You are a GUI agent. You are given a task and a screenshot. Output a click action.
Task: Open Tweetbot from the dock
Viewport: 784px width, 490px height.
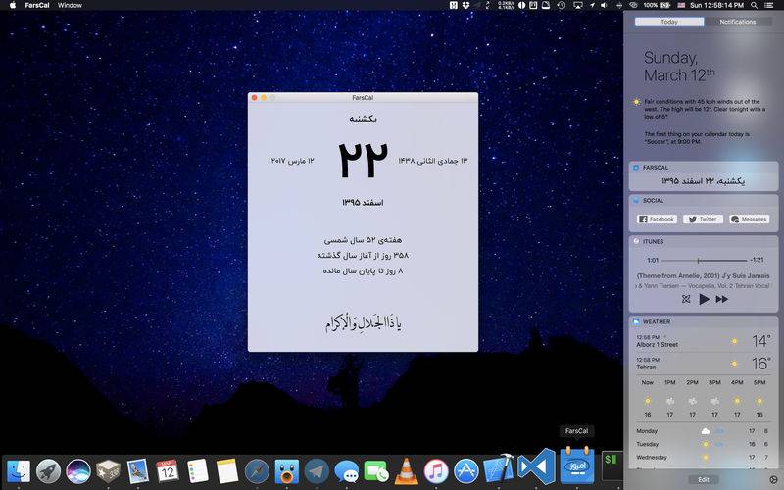click(x=286, y=471)
